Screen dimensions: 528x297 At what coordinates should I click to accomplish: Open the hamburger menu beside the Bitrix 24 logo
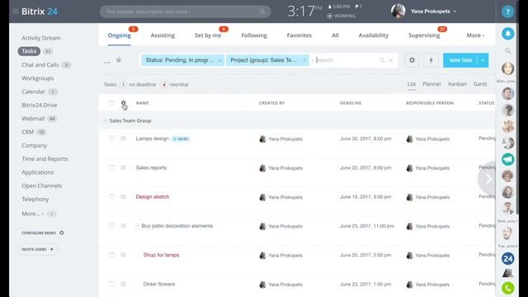coord(15,11)
